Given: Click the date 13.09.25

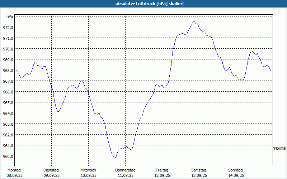Looking at the screenshot, I should [199, 175].
